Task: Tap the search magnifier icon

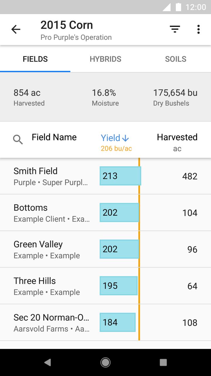Action: point(18,140)
